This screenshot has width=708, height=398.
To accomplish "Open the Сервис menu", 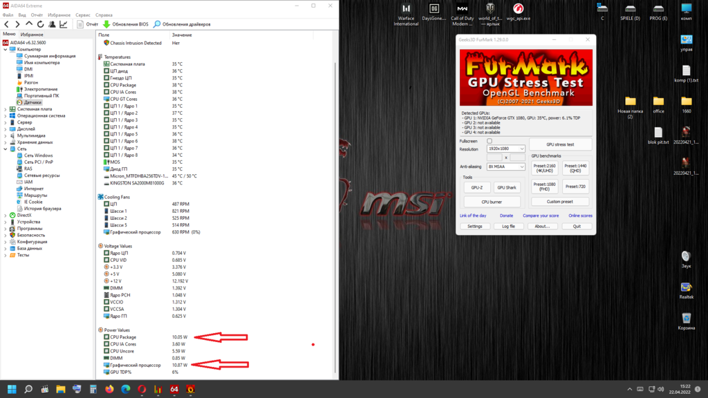I will [83, 15].
